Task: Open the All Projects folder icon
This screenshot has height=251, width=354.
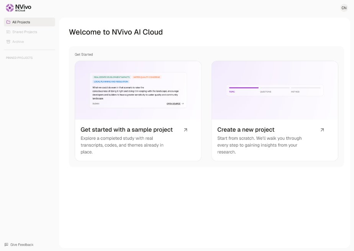Action: point(8,22)
